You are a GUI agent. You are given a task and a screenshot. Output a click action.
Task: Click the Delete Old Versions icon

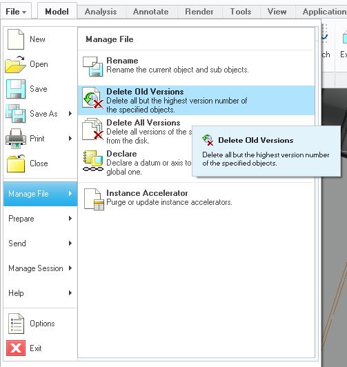point(93,98)
